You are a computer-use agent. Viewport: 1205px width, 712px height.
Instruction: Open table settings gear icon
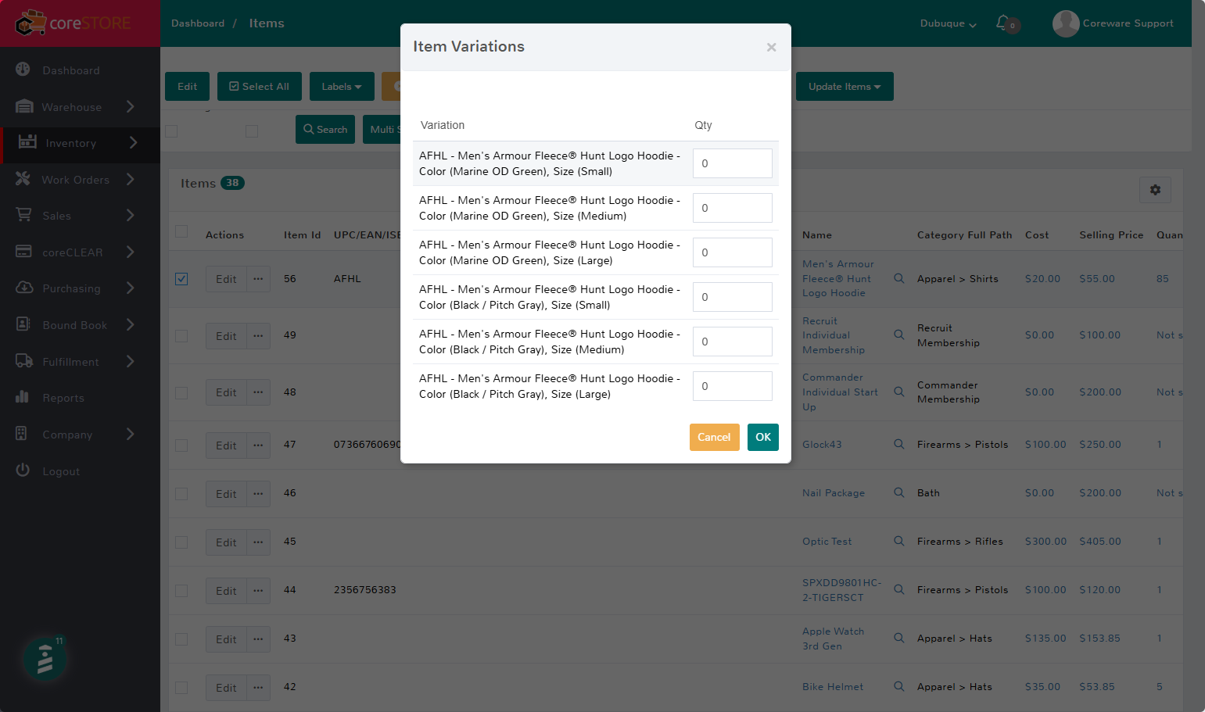[x=1155, y=190]
